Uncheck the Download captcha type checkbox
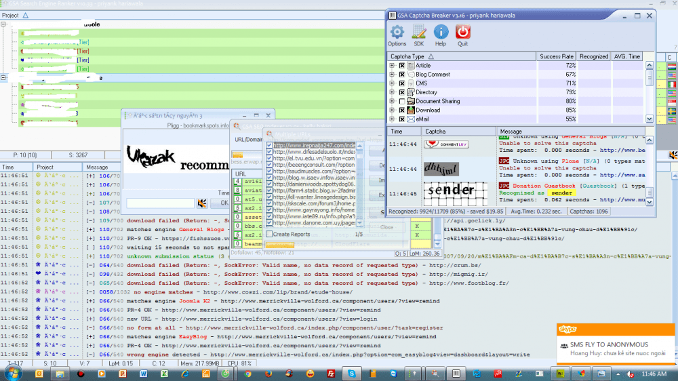 401,111
